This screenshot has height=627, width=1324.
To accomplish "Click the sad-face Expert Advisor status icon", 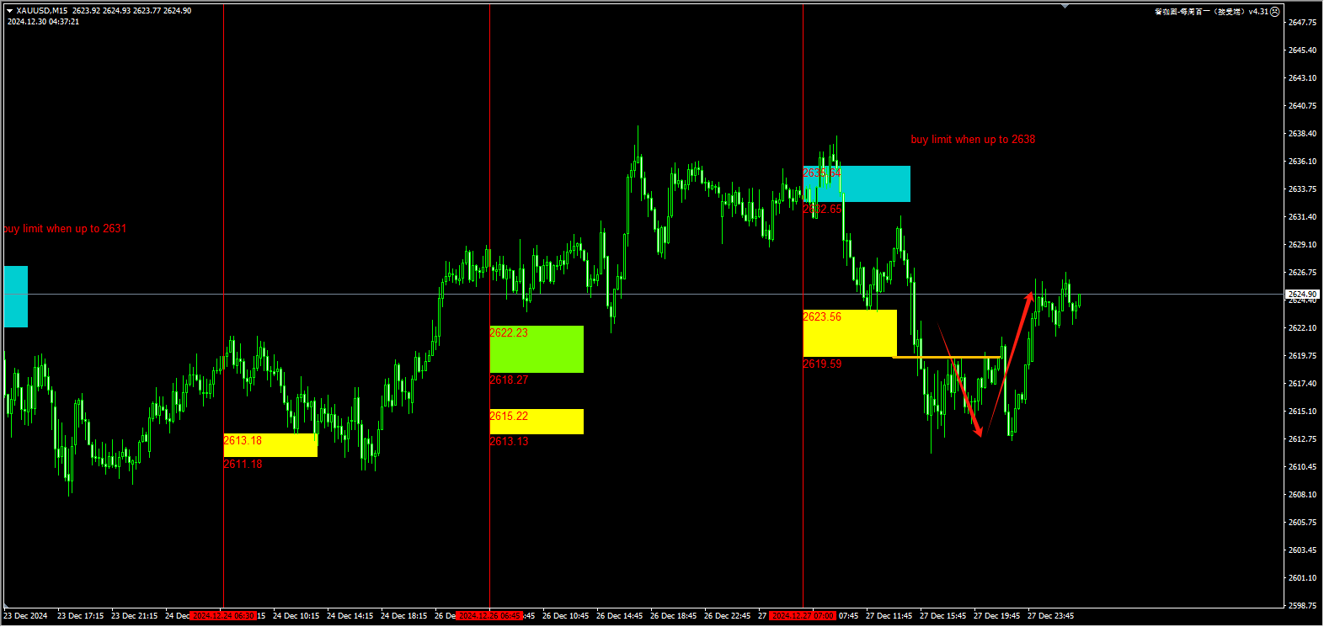I will pos(1275,11).
